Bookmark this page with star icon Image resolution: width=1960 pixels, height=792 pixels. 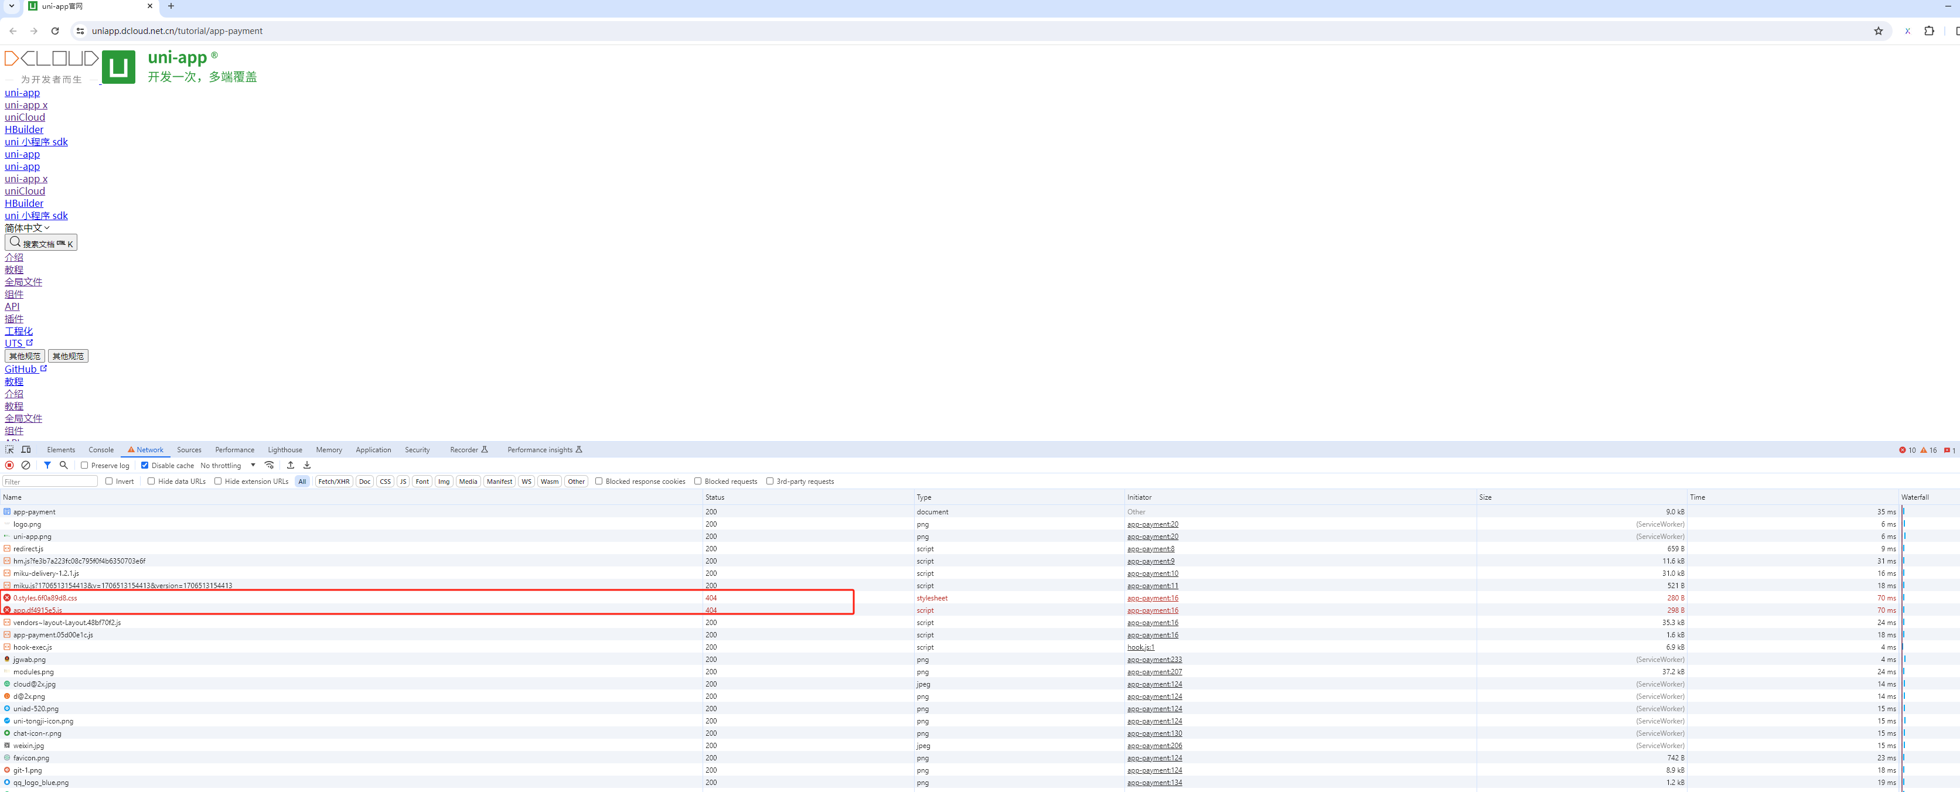1879,31
